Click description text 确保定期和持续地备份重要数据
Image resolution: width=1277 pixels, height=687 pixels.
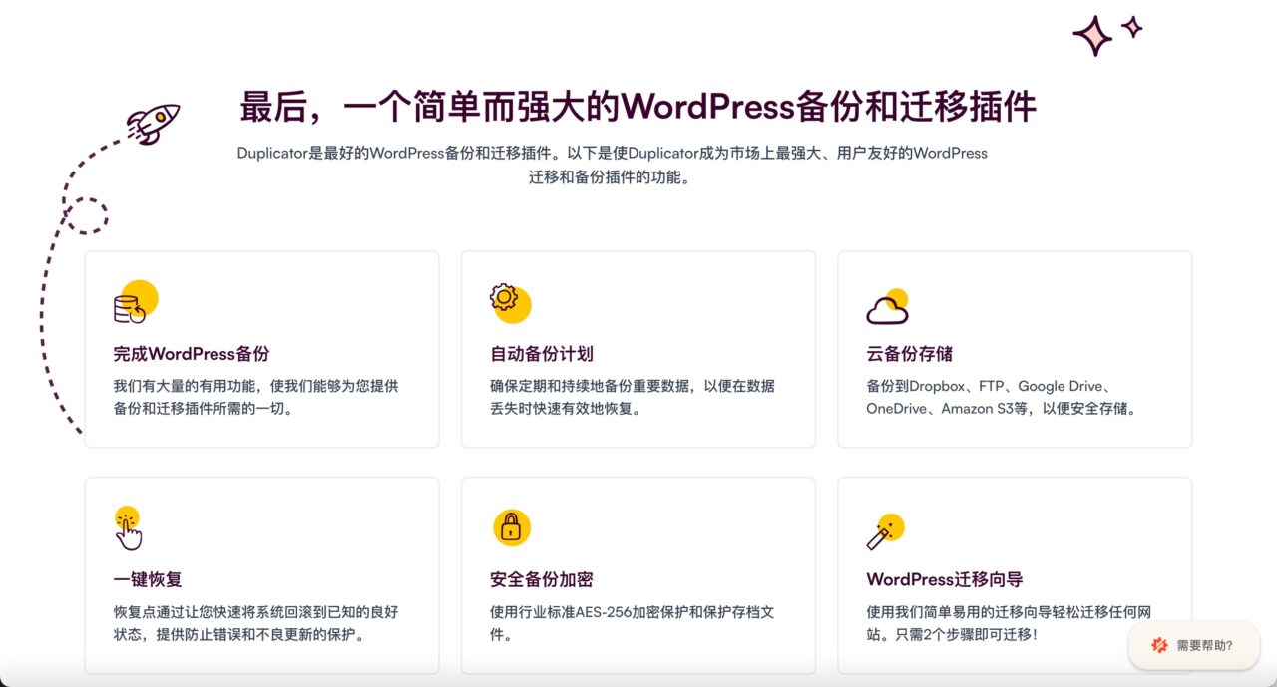(633, 397)
